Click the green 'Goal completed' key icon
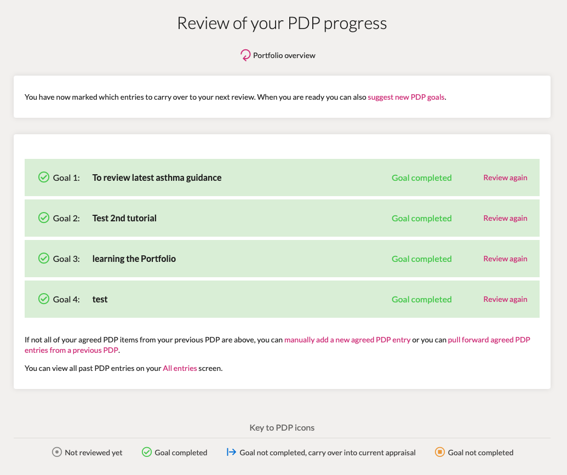This screenshot has height=475, width=567. pos(147,452)
